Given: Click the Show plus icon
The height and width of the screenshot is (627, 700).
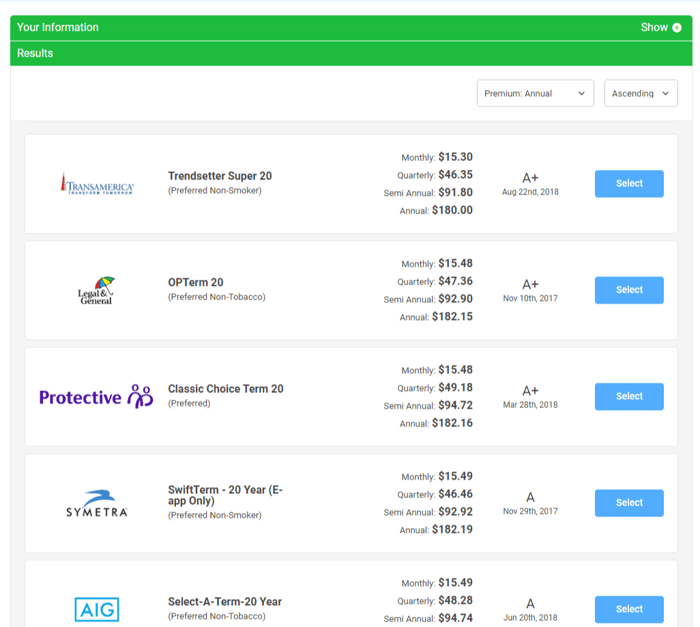Looking at the screenshot, I should tap(677, 28).
